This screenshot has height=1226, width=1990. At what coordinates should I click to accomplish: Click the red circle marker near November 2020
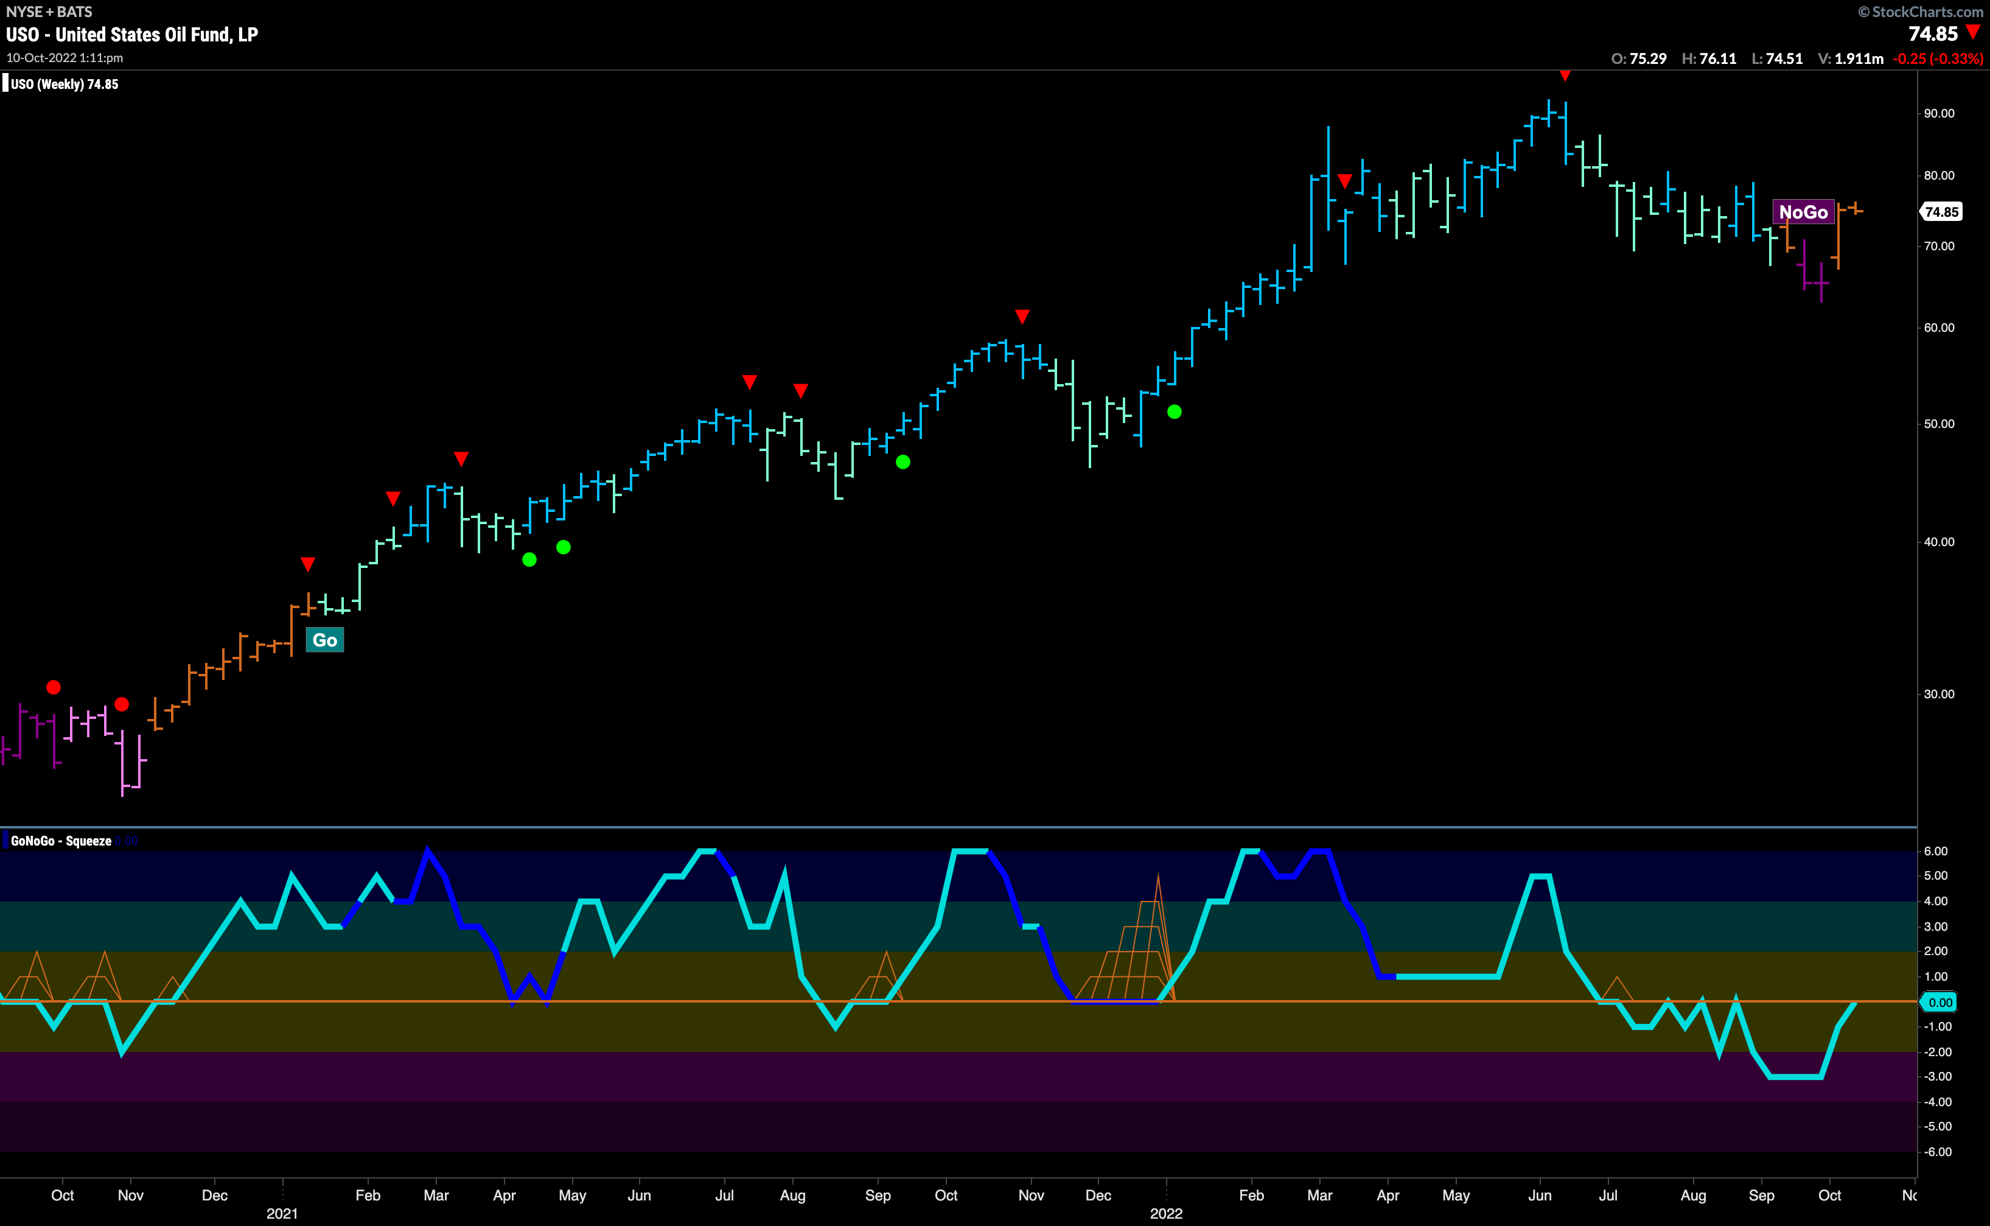pyautogui.click(x=122, y=704)
